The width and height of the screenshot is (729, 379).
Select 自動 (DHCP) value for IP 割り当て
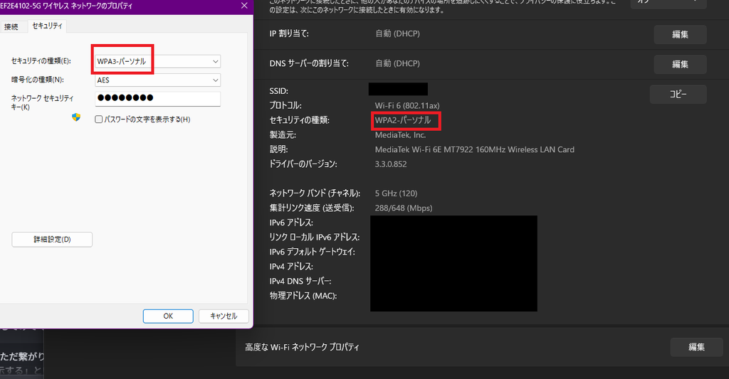397,33
